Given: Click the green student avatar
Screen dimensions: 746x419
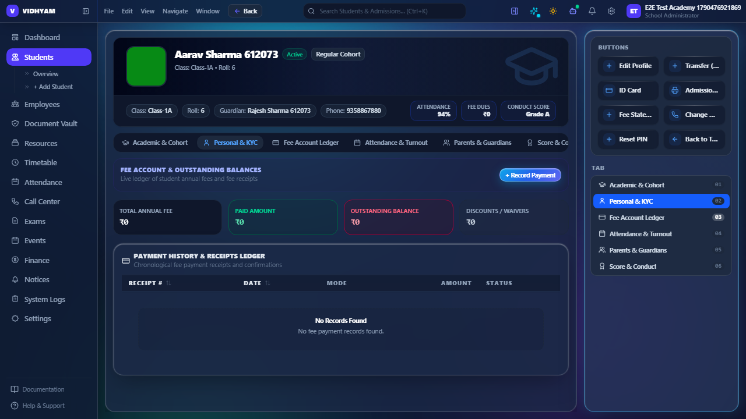Looking at the screenshot, I should (x=146, y=66).
